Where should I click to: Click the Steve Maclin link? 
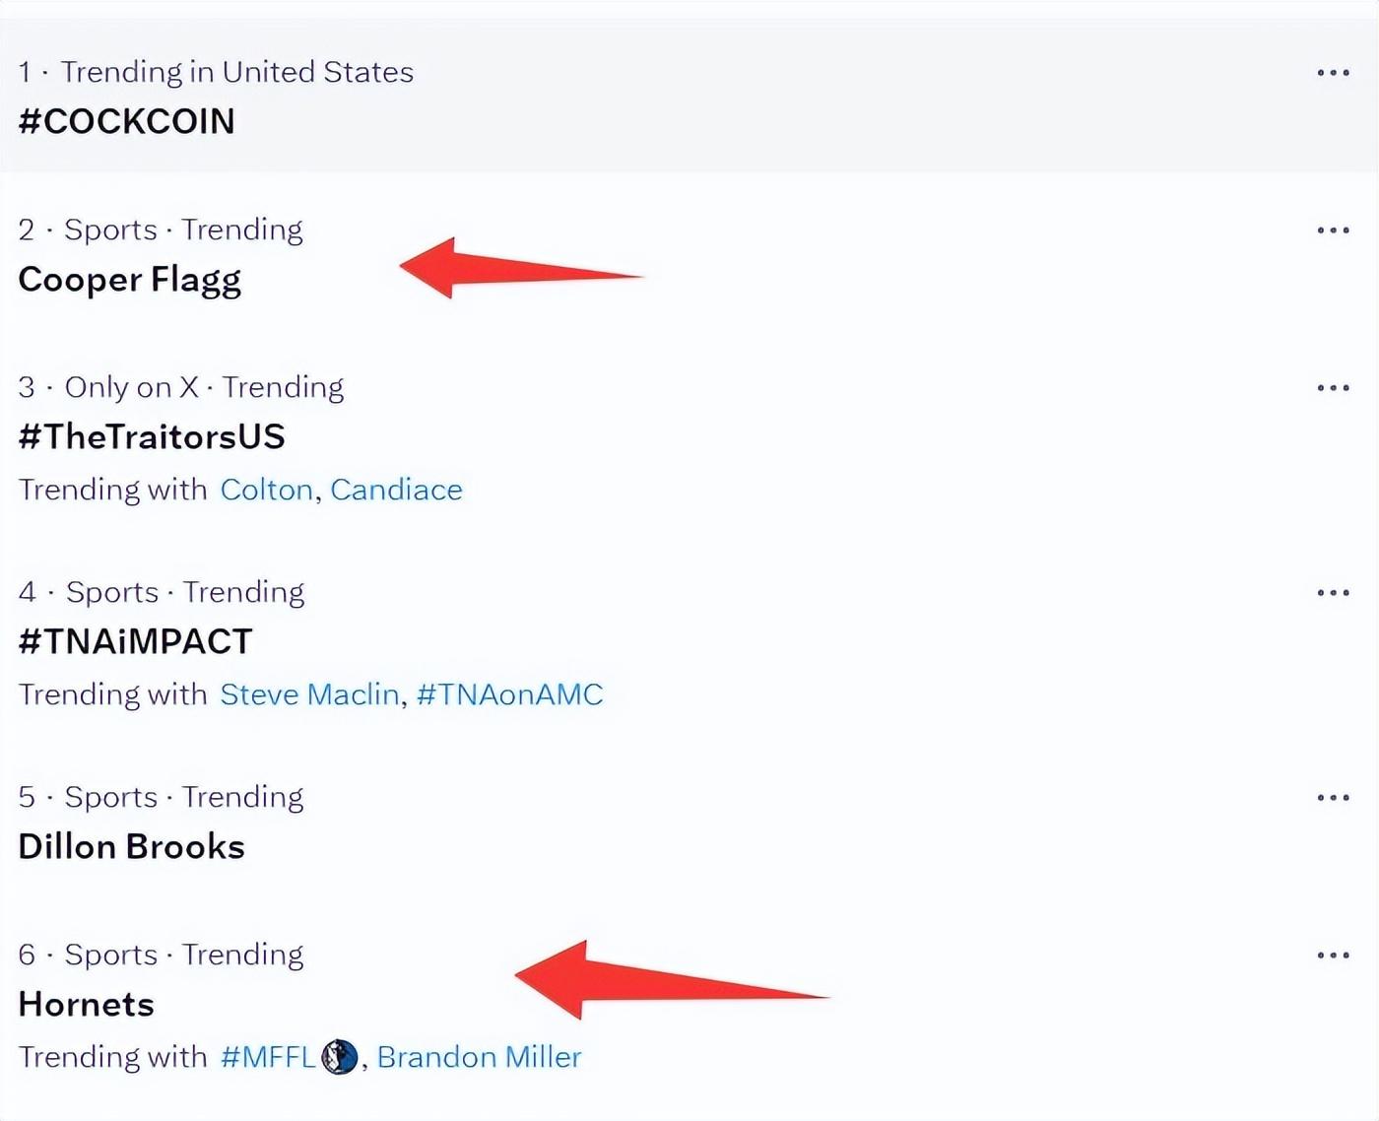(x=309, y=694)
